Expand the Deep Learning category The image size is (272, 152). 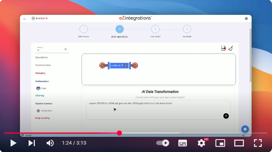(42, 118)
